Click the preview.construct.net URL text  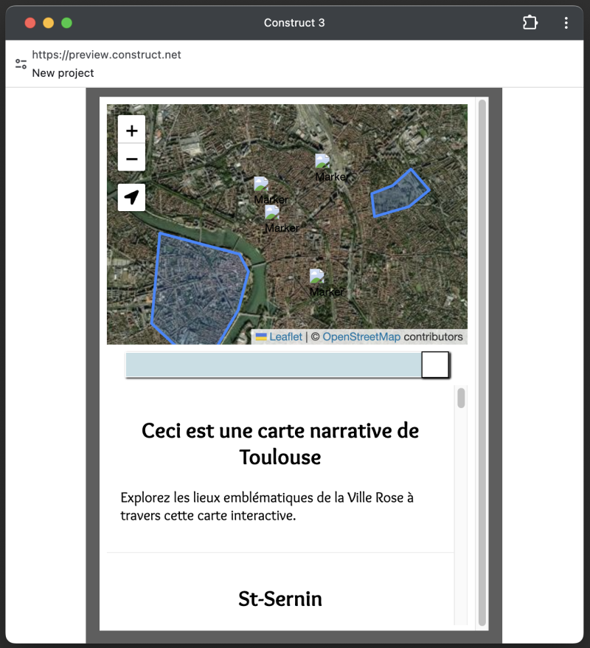[106, 55]
